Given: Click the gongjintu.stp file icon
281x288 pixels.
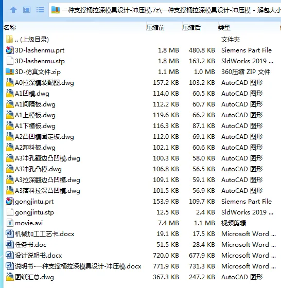Looking at the screenshot, I should [10, 212].
